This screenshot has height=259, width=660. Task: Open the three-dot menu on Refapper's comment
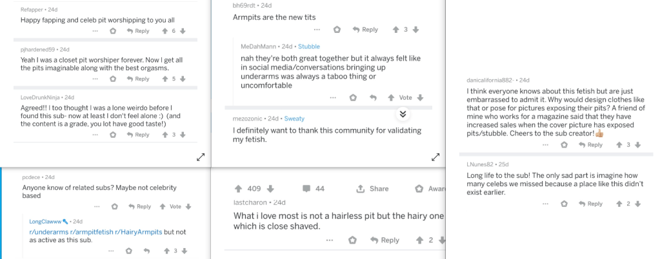click(x=95, y=31)
